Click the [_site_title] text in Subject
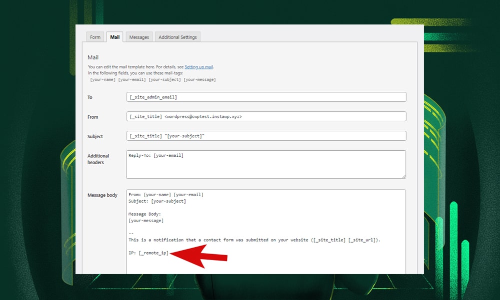Viewport: 500px width, 300px height. click(145, 135)
